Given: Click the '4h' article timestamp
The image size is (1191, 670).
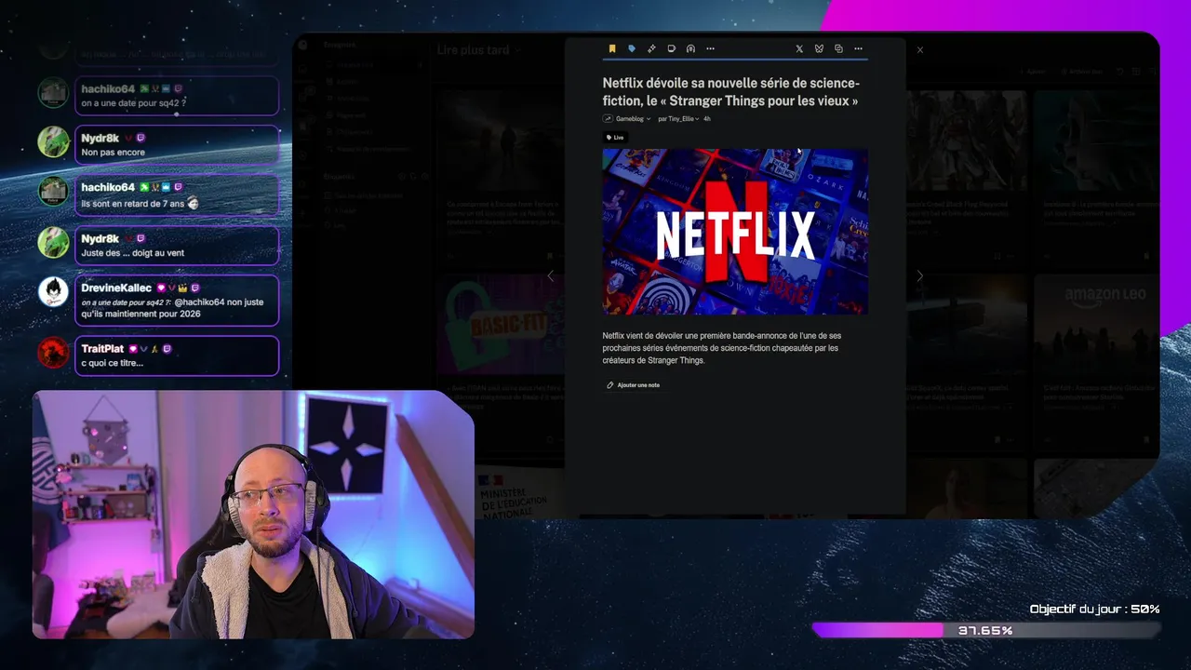Looking at the screenshot, I should point(707,119).
